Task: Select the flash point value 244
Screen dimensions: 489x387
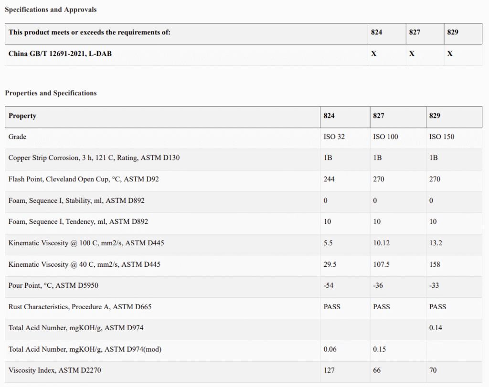Action: pyautogui.click(x=330, y=179)
